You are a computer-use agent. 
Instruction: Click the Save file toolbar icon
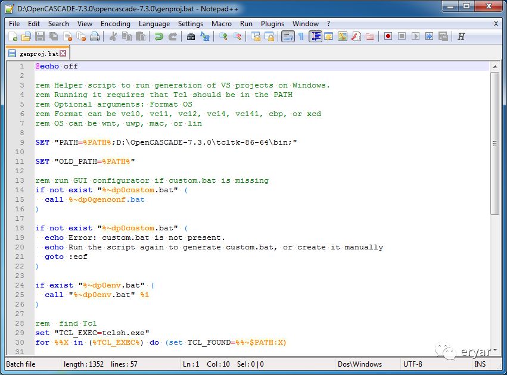point(40,36)
